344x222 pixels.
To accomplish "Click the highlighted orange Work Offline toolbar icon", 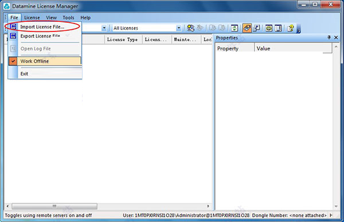I will (x=247, y=28).
